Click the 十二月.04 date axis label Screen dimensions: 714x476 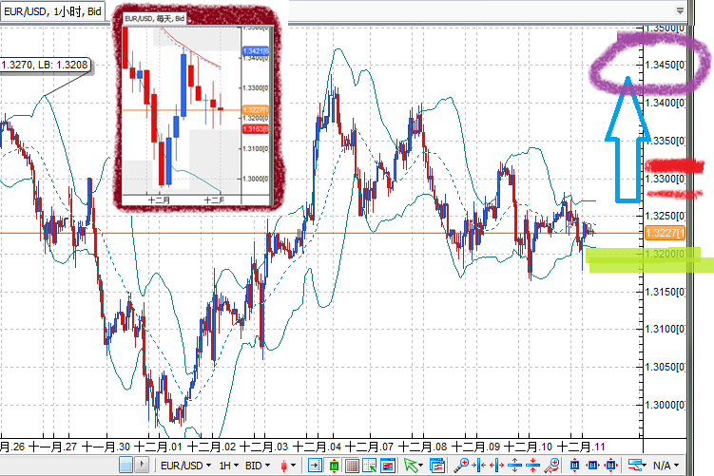point(317,447)
